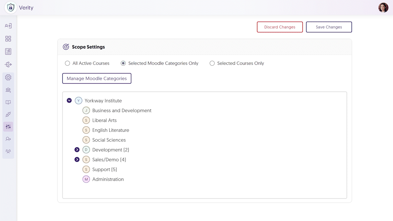The height and width of the screenshot is (221, 393).
Task: Open the group users icon in sidebar
Action: click(x=8, y=151)
